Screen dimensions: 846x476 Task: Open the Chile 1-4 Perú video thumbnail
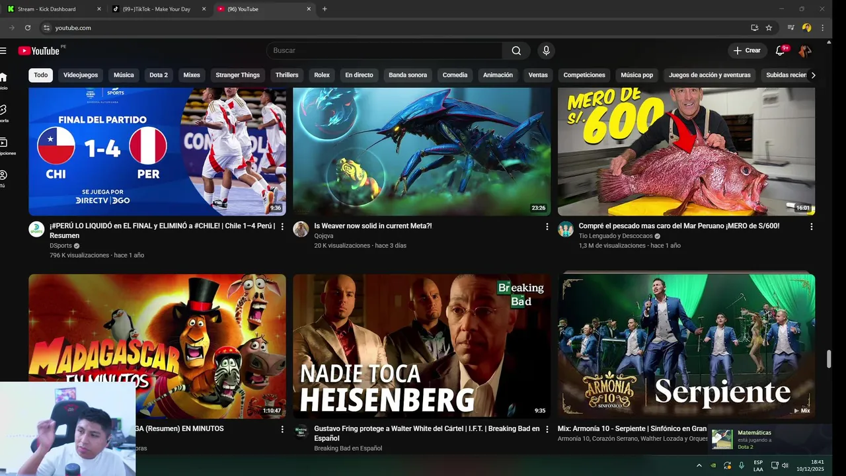[x=157, y=151]
